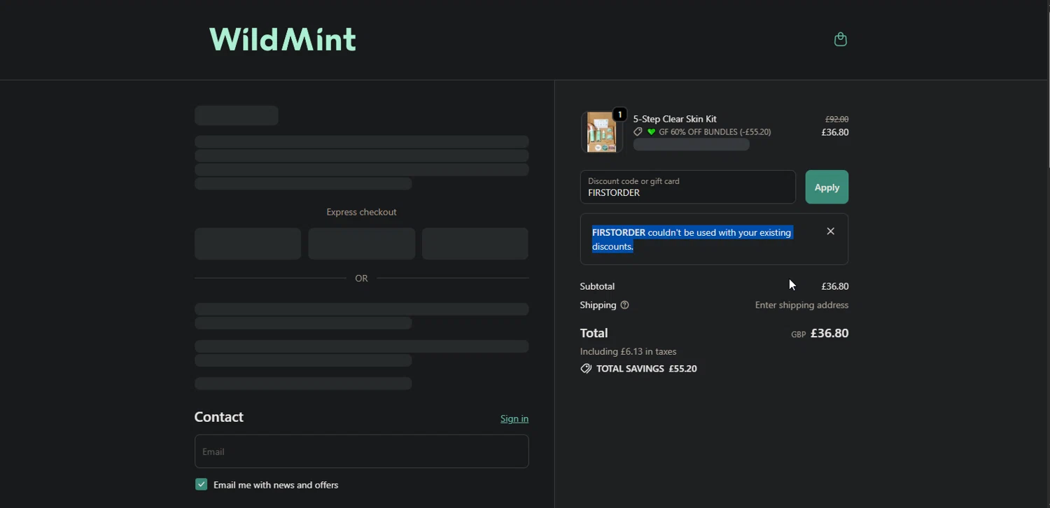Click the TOTAL SAVINGS £55.20 text
The height and width of the screenshot is (508, 1050).
click(646, 369)
